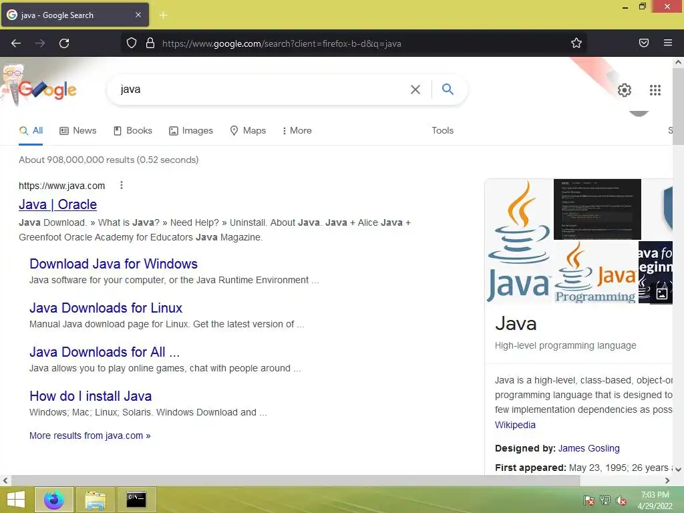684x513 pixels.
Task: Click the horizontal scrollbar thumb
Action: pos(295,480)
